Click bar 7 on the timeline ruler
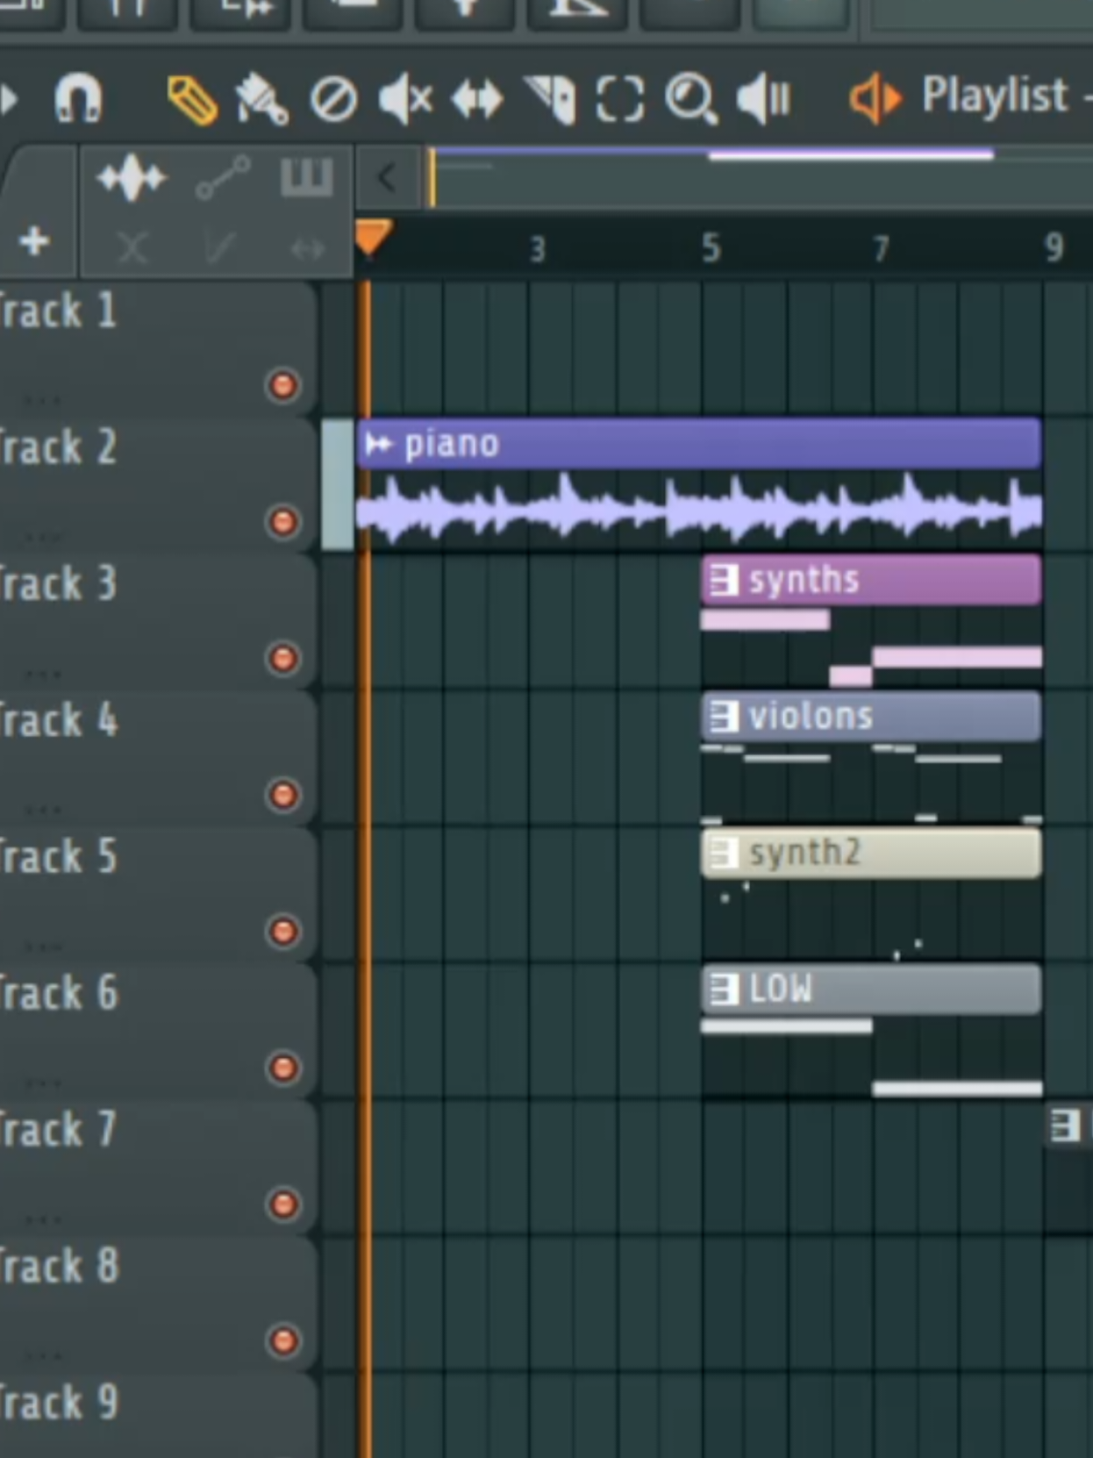Screen dimensions: 1093x1458 point(881,249)
